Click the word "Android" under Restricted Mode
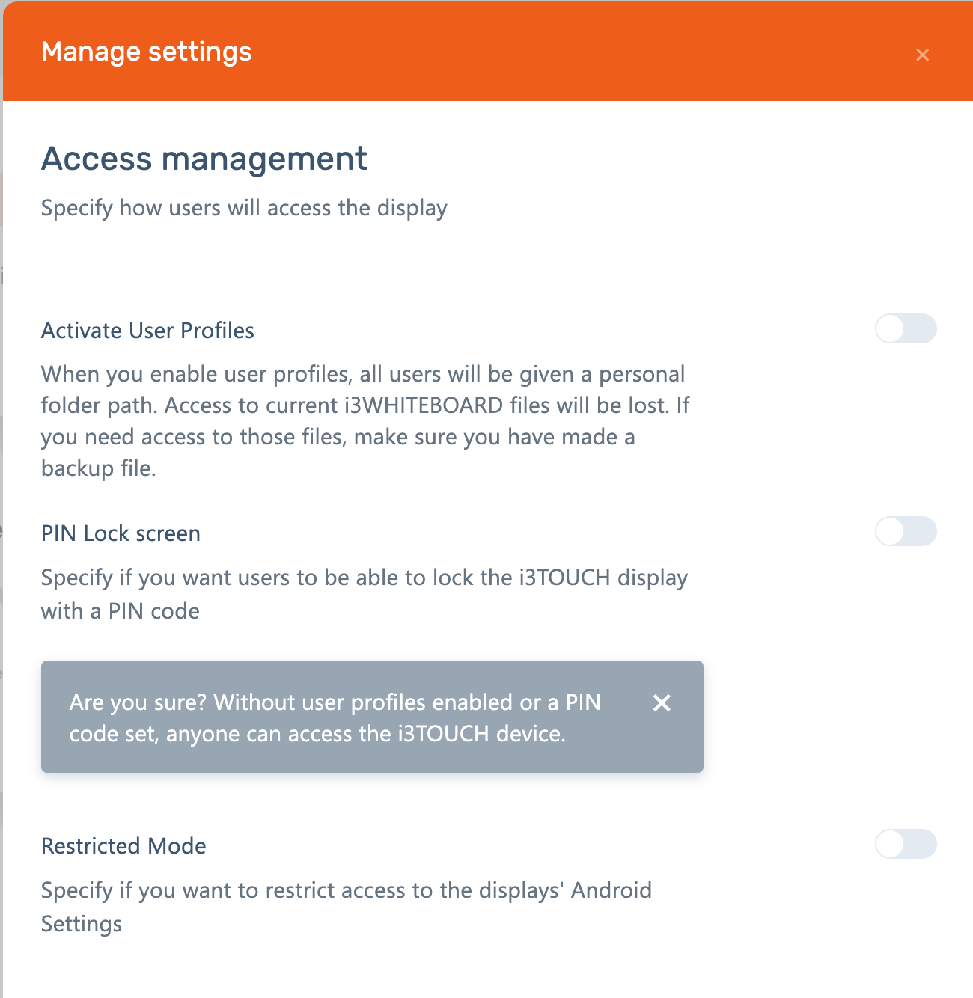Screen dimensions: 973x998 (x=611, y=890)
